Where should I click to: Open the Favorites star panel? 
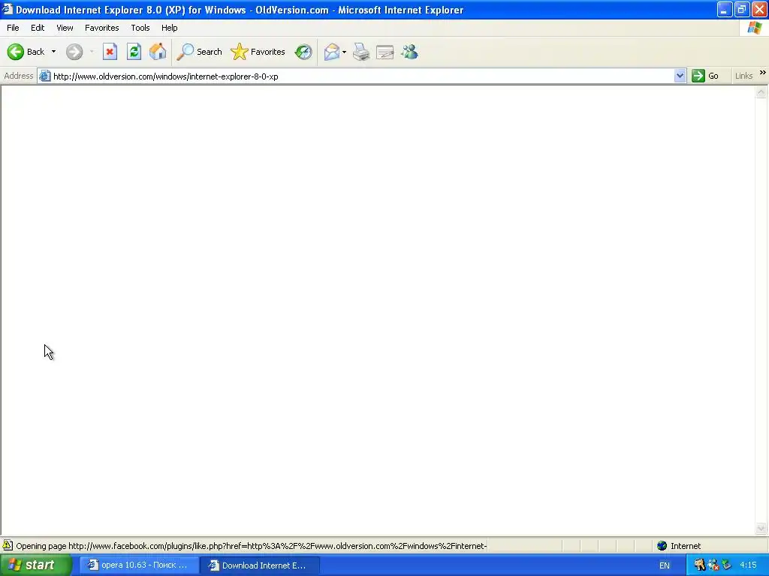click(258, 52)
